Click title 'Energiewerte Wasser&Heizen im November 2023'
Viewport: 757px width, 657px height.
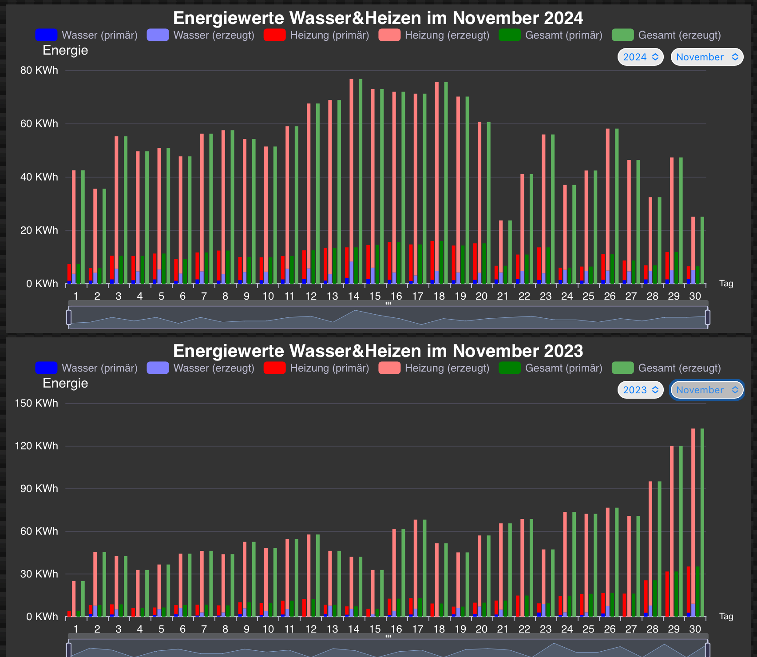pos(378,351)
